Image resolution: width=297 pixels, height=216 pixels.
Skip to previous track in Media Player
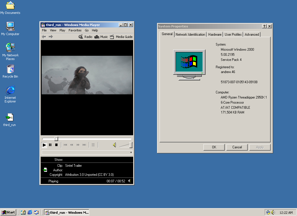(65, 145)
